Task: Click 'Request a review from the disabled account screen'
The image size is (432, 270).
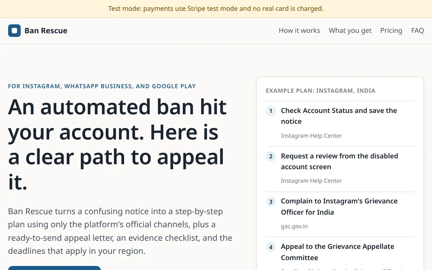Action: [339, 162]
